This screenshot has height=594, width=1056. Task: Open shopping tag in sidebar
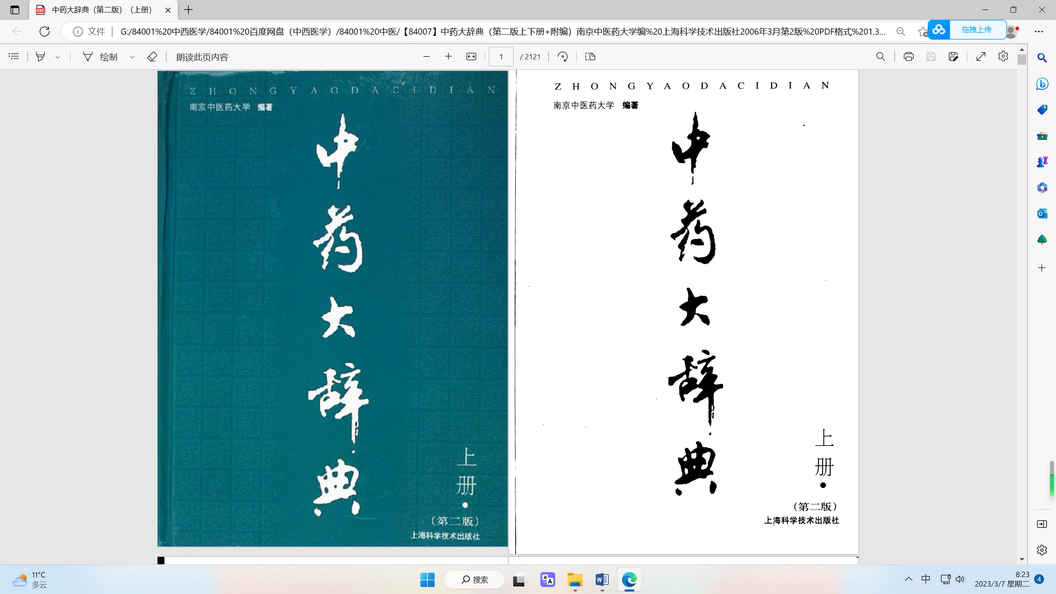click(x=1042, y=110)
